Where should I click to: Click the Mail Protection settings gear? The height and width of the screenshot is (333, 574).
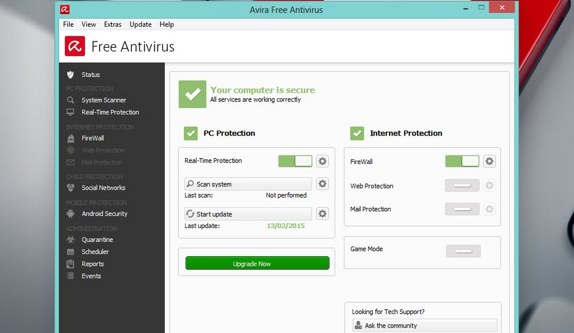pyautogui.click(x=490, y=209)
